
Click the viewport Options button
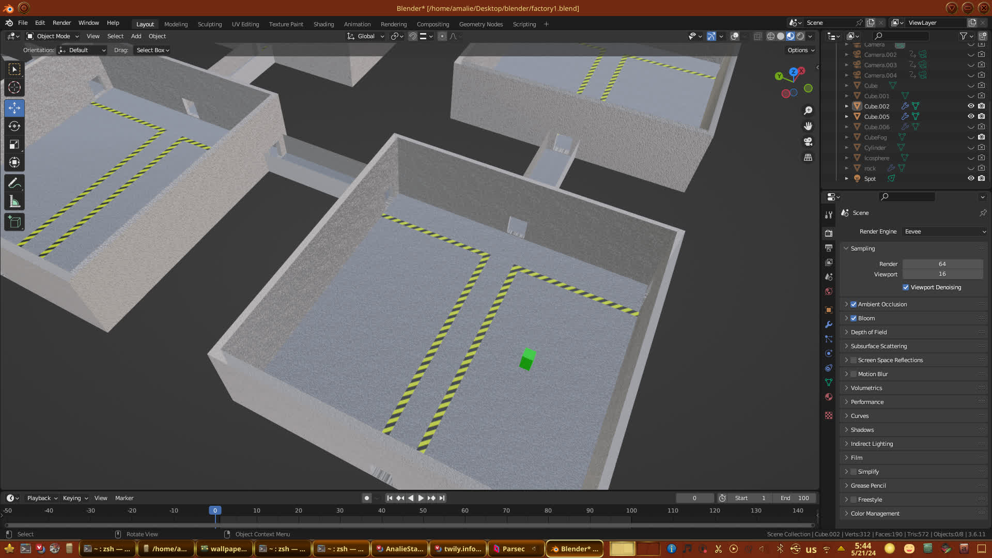800,50
